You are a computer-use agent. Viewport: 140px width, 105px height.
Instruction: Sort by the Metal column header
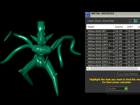(100, 27)
